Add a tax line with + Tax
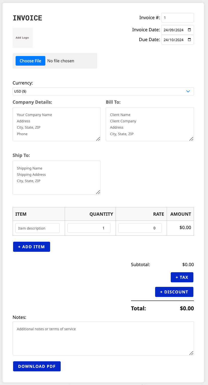Image resolution: width=208 pixels, height=385 pixels. [182, 277]
